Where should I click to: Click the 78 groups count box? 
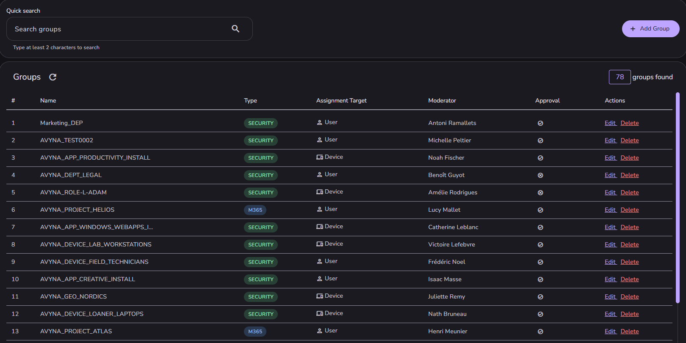[620, 77]
